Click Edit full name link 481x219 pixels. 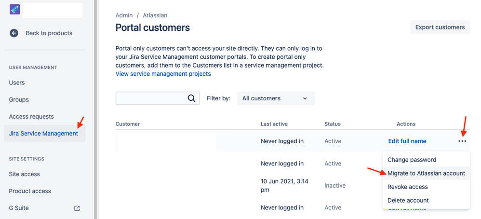407,141
